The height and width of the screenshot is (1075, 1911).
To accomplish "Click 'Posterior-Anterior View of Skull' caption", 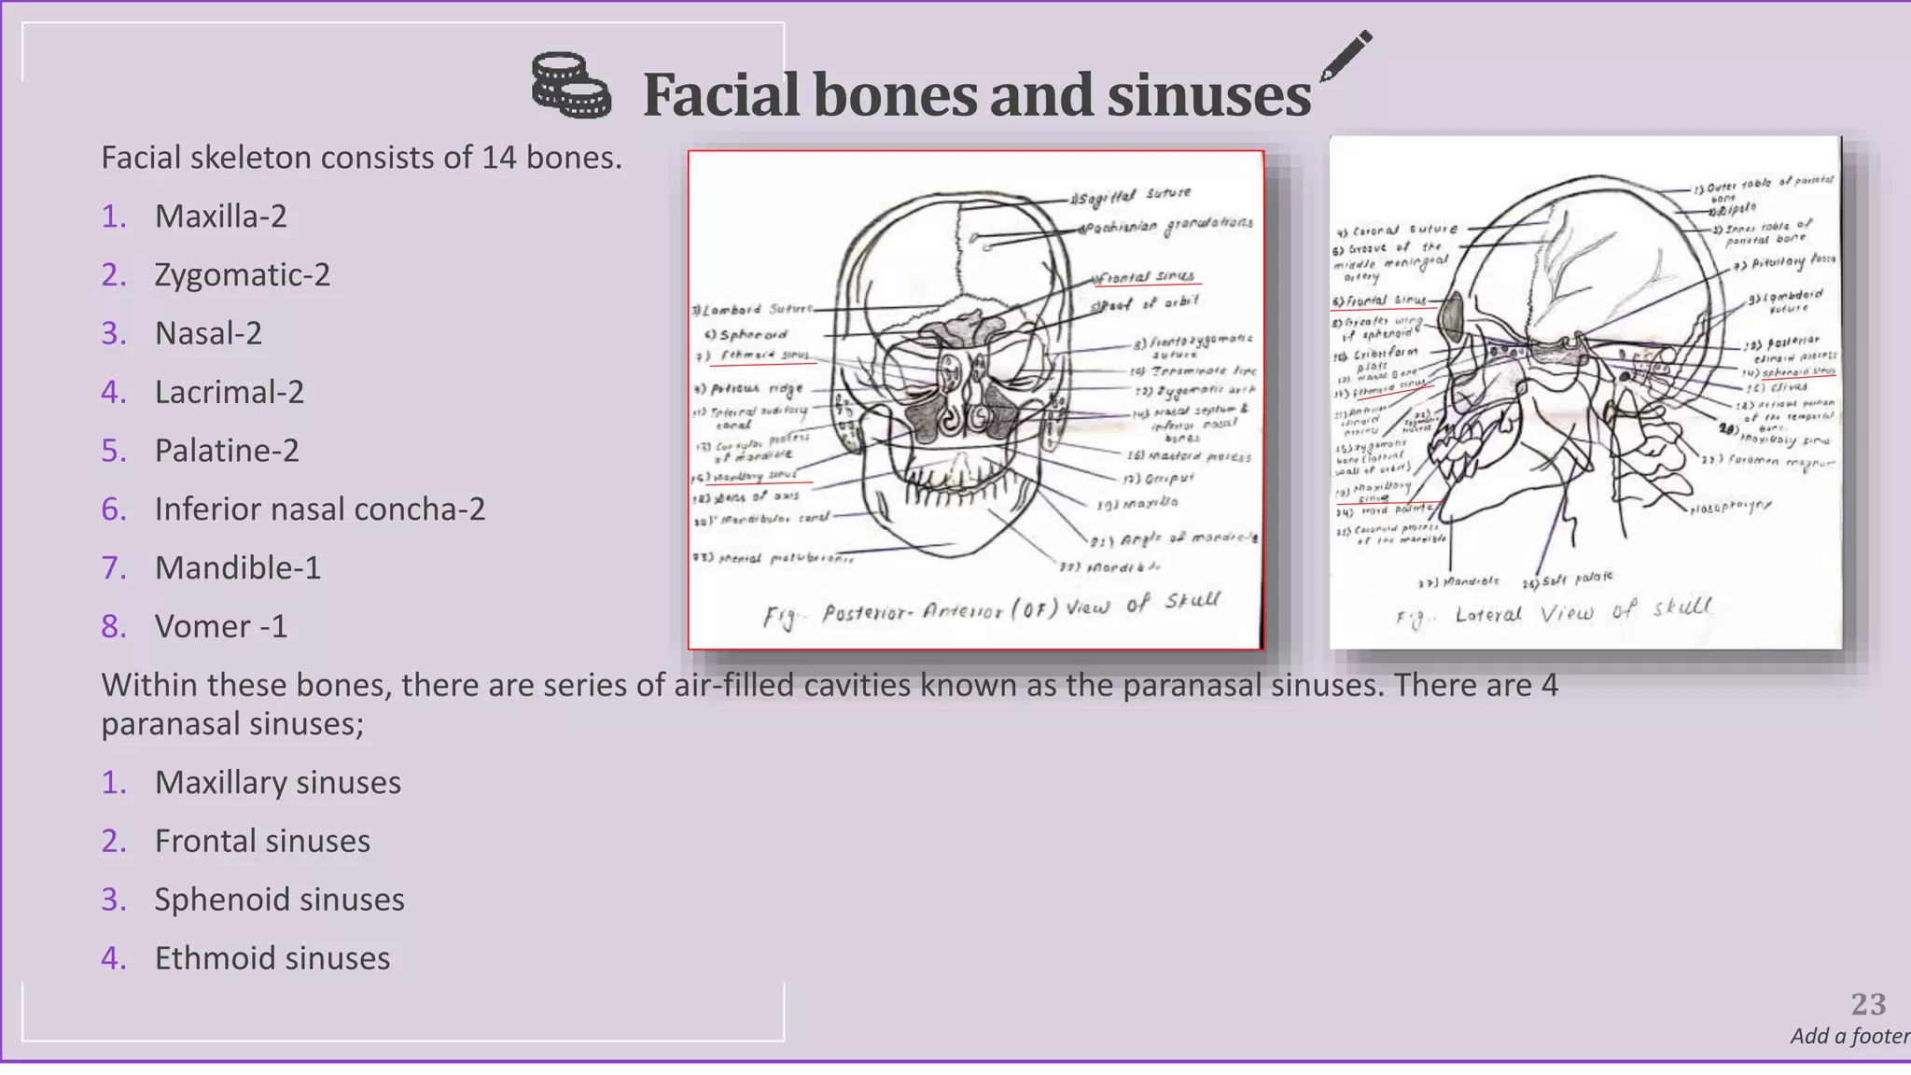I will click(x=991, y=608).
